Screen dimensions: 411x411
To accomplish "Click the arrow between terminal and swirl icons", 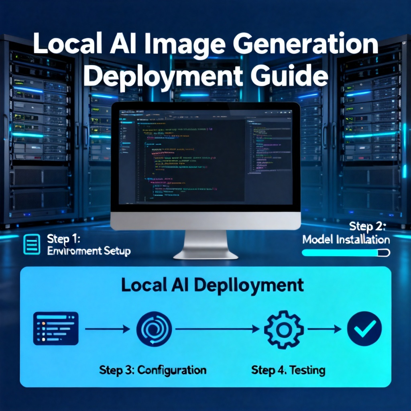I will pyautogui.click(x=108, y=329).
